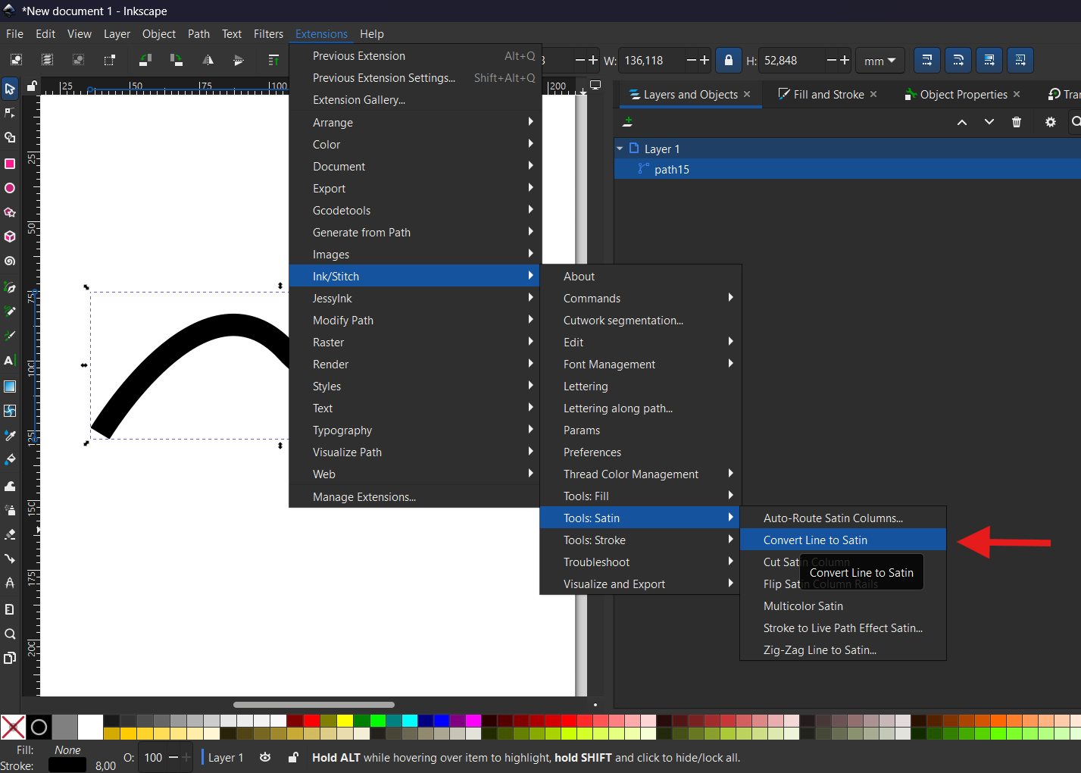The width and height of the screenshot is (1081, 773).
Task: Select the Rectangle tool
Action: point(10,164)
